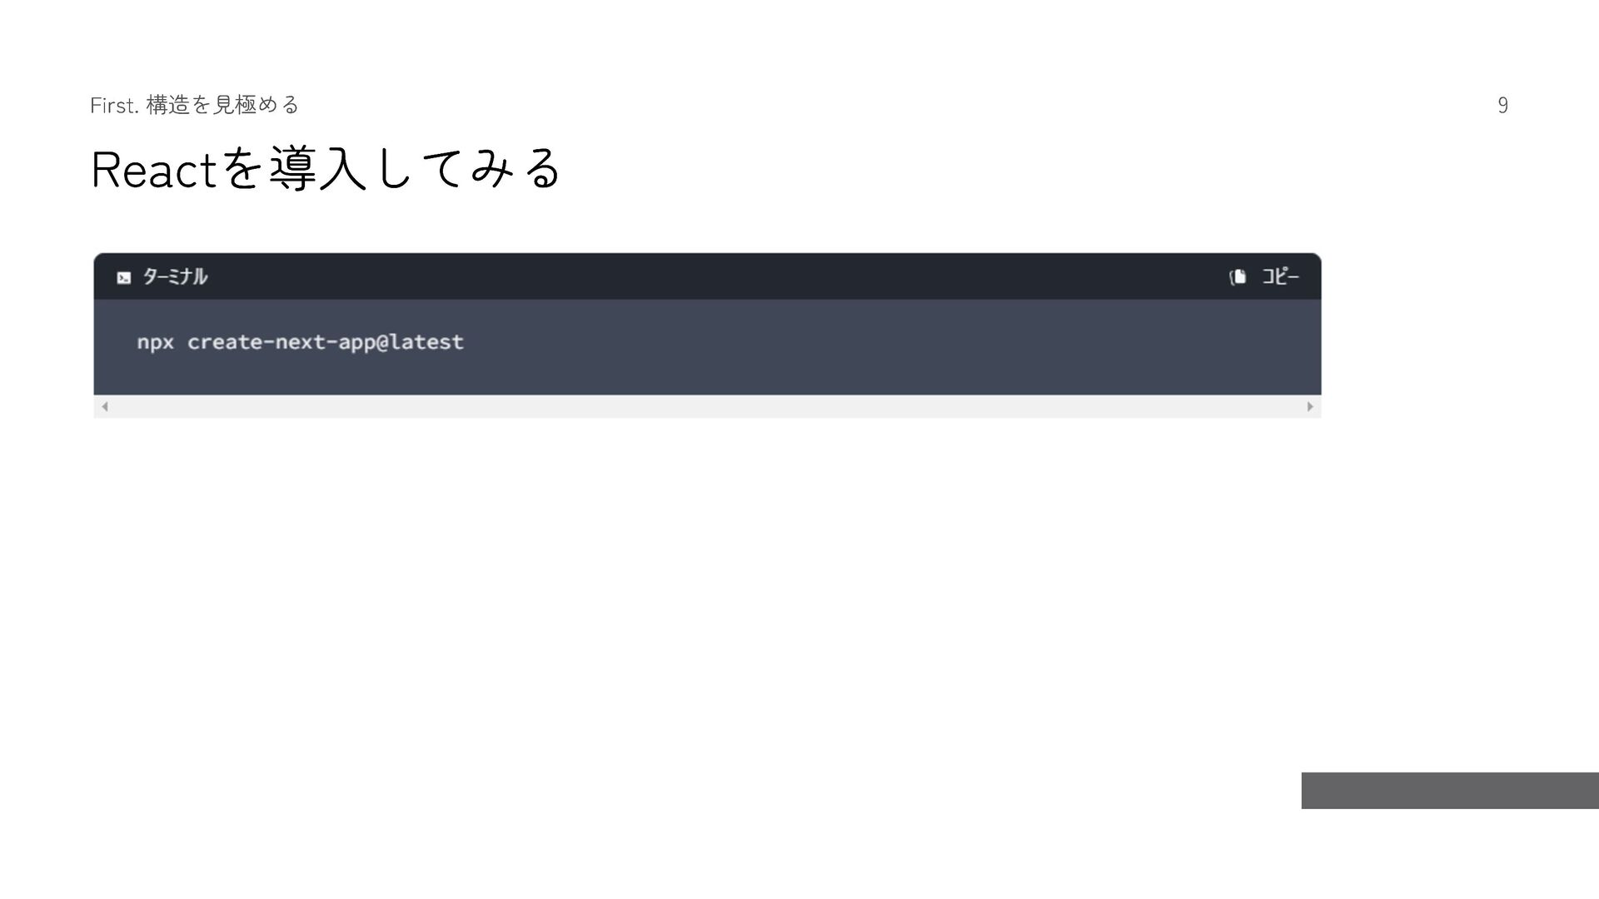Click create-next-app in the command line
The image size is (1599, 899).
pyautogui.click(x=281, y=342)
